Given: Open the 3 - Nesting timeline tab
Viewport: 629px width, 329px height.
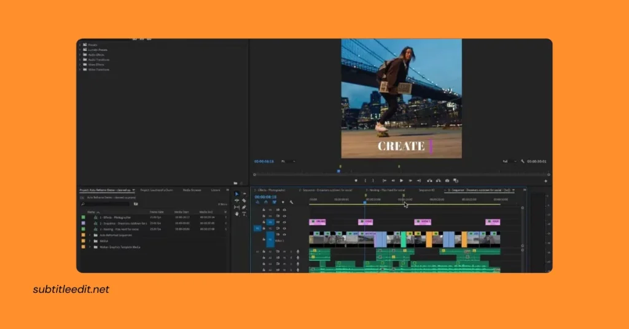Looking at the screenshot, I should pos(385,190).
